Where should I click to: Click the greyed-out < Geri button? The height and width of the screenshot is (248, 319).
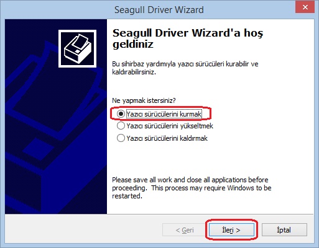(185, 230)
